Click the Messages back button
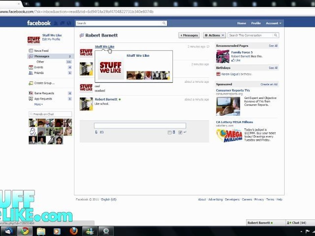The image size is (315, 236). point(189,35)
